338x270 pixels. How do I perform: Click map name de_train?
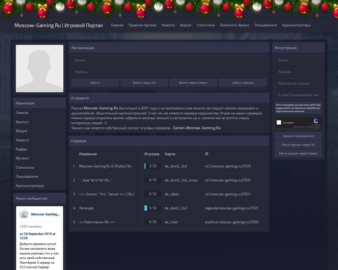pyautogui.click(x=171, y=222)
